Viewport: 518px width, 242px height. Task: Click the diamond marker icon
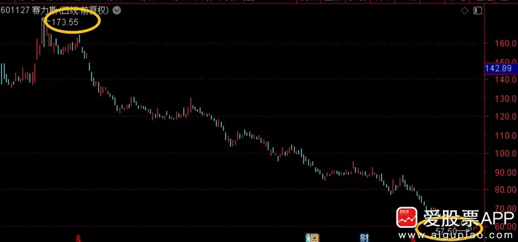click(x=465, y=11)
